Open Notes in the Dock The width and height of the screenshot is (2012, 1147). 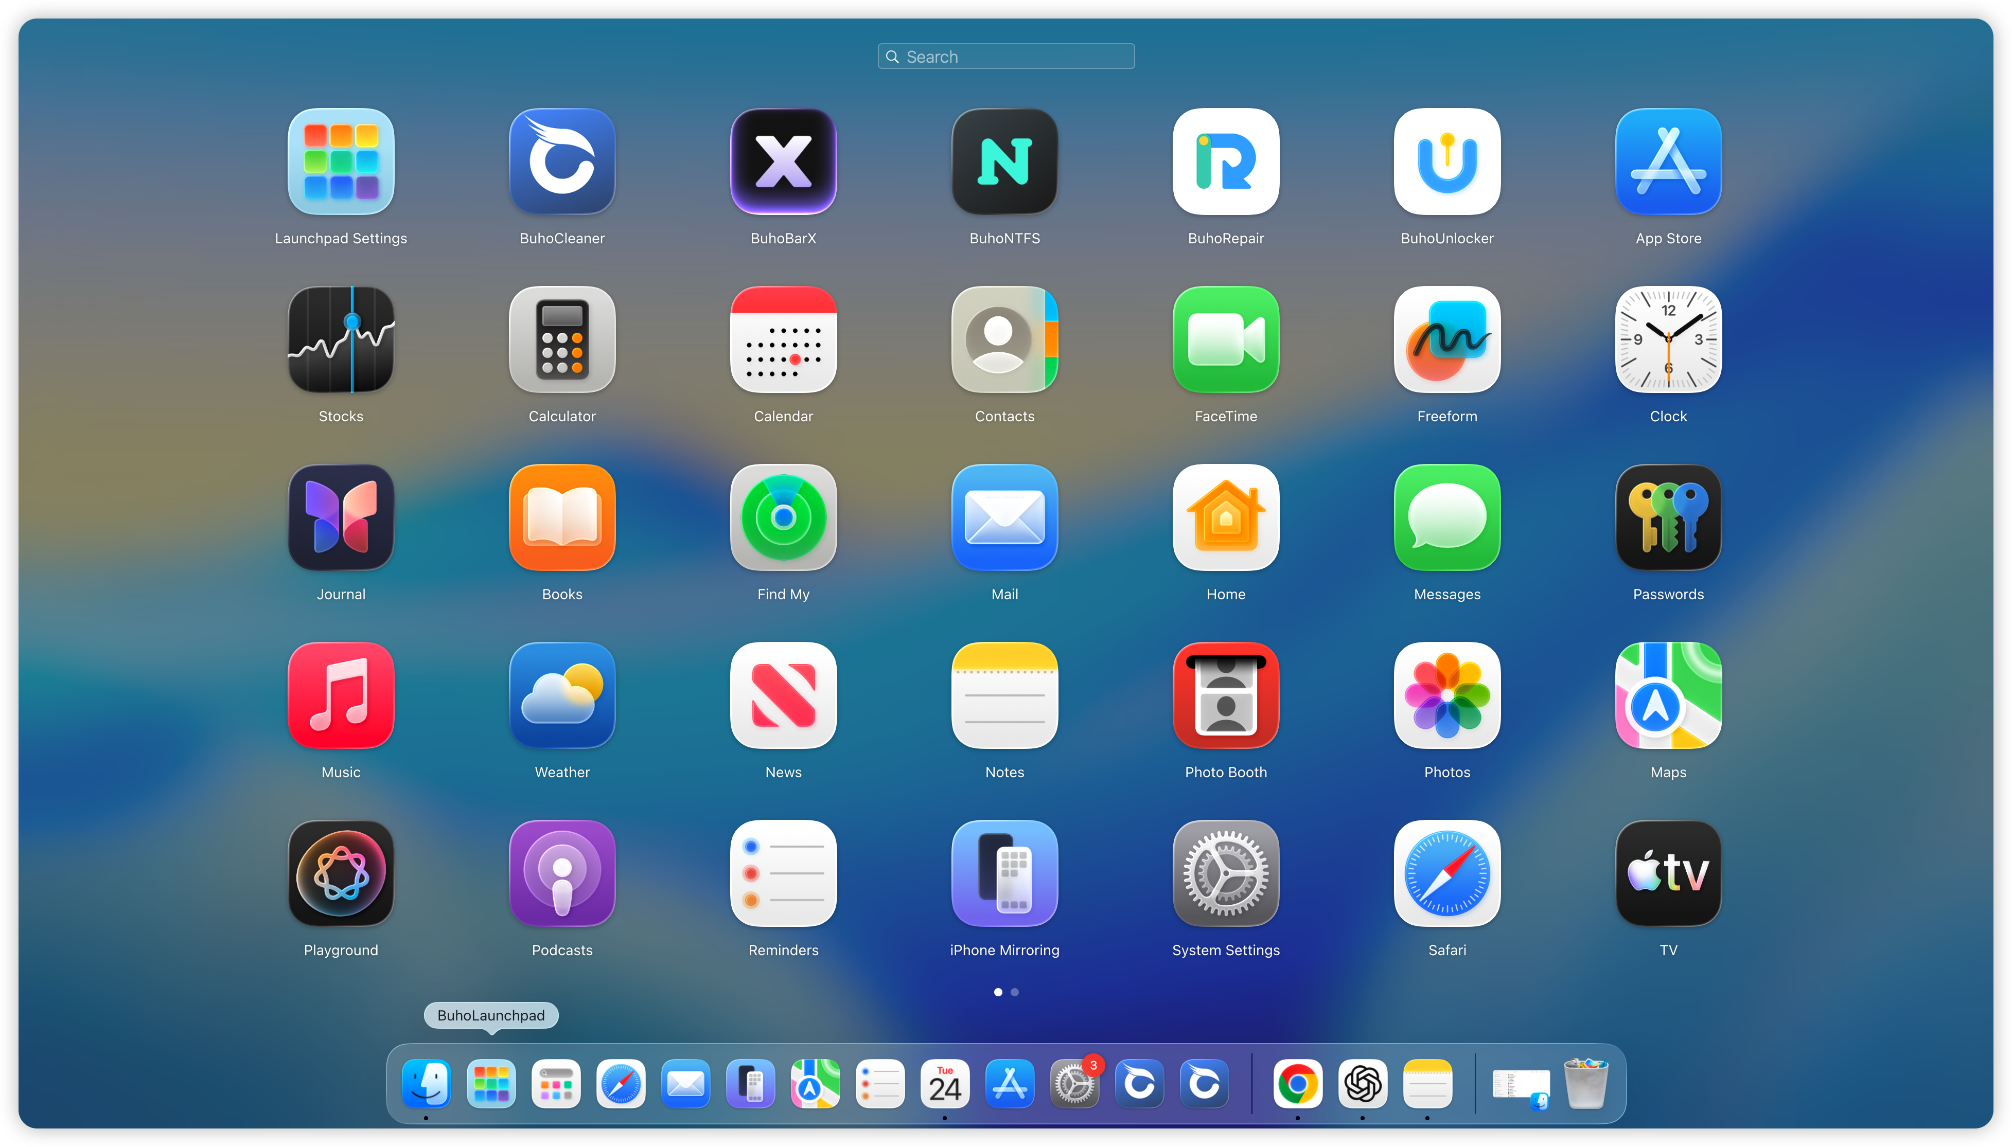click(x=1427, y=1085)
